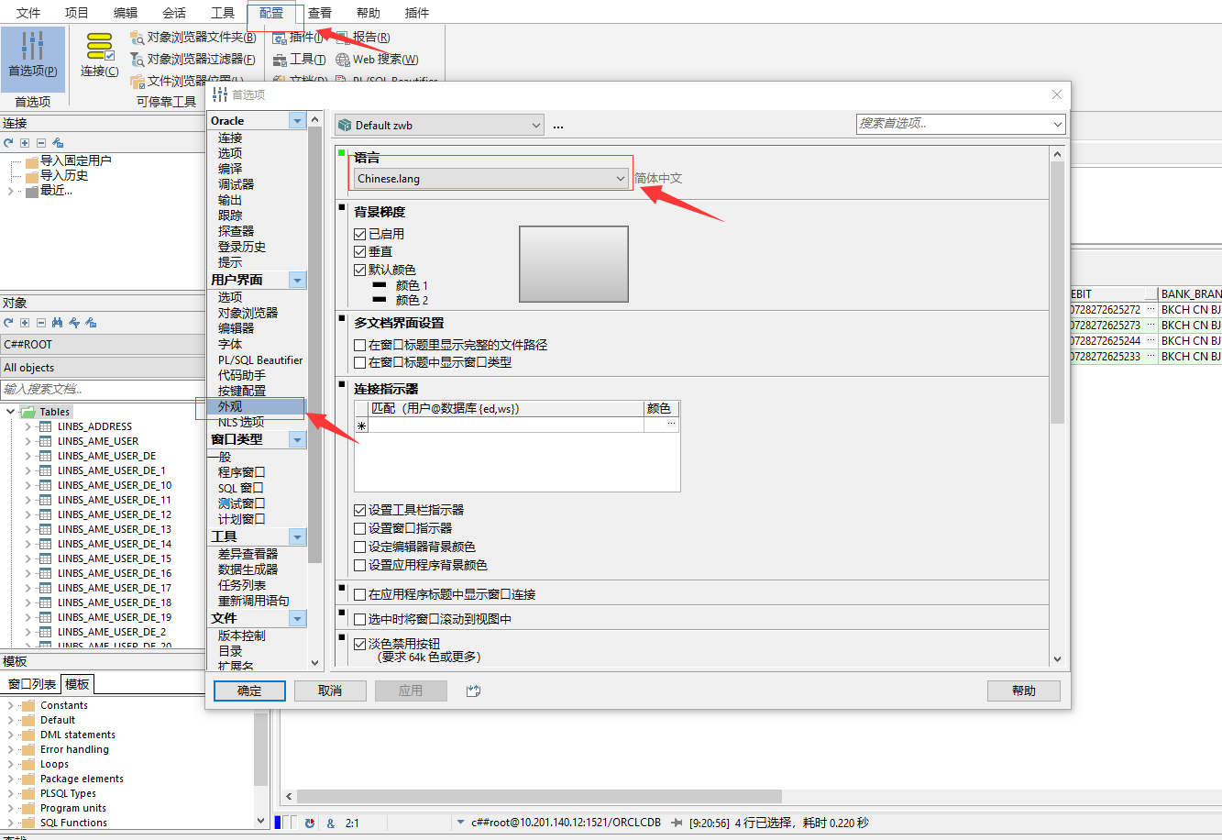The height and width of the screenshot is (840, 1222).
Task: Click the 连接 connection icon in ribbon
Action: (x=99, y=55)
